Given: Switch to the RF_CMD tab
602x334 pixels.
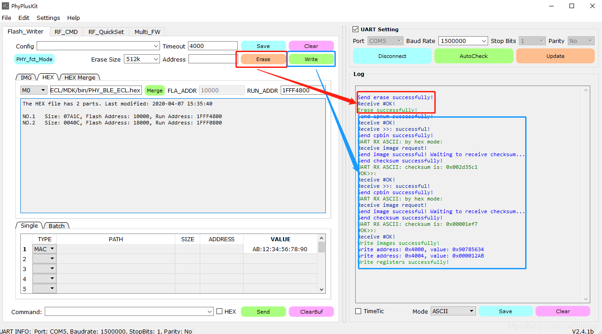Looking at the screenshot, I should pos(66,32).
